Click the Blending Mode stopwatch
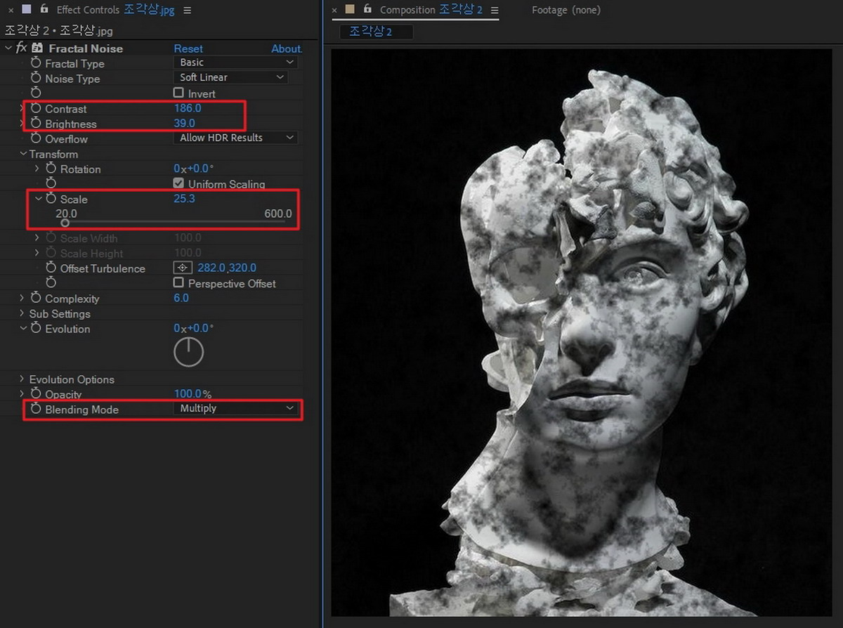The image size is (843, 628). coord(36,410)
